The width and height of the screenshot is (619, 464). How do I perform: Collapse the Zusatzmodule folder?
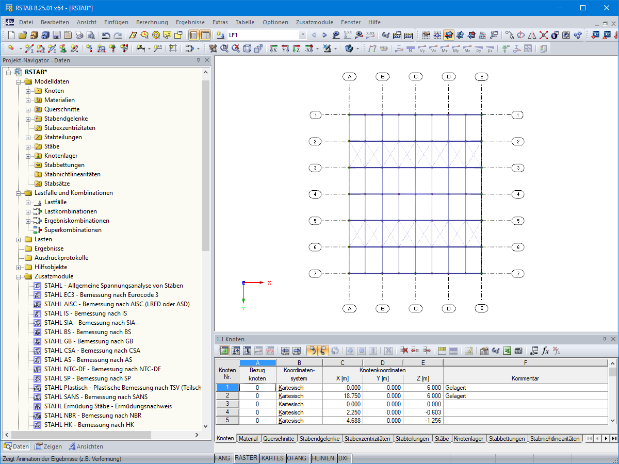(x=19, y=276)
